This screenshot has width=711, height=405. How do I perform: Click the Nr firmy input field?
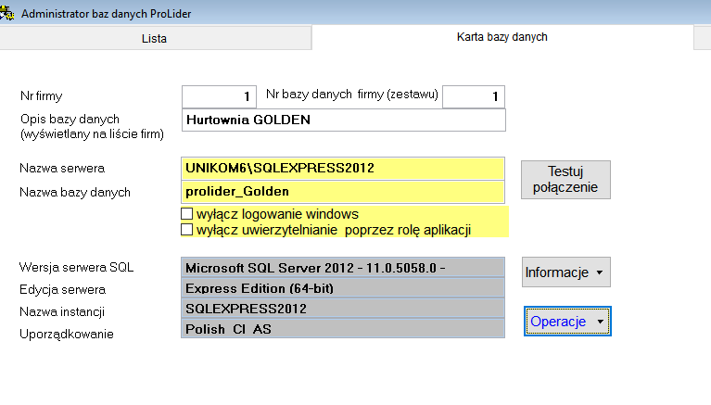point(219,96)
